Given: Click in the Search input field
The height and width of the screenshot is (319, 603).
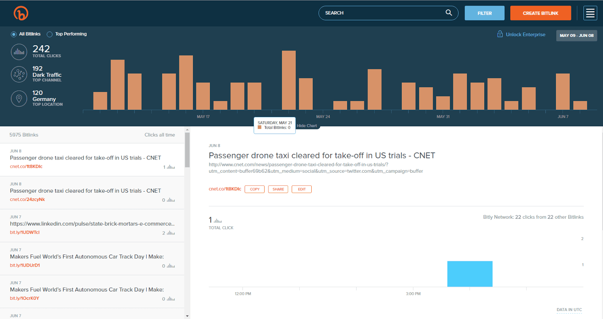Looking at the screenshot, I should [x=381, y=13].
